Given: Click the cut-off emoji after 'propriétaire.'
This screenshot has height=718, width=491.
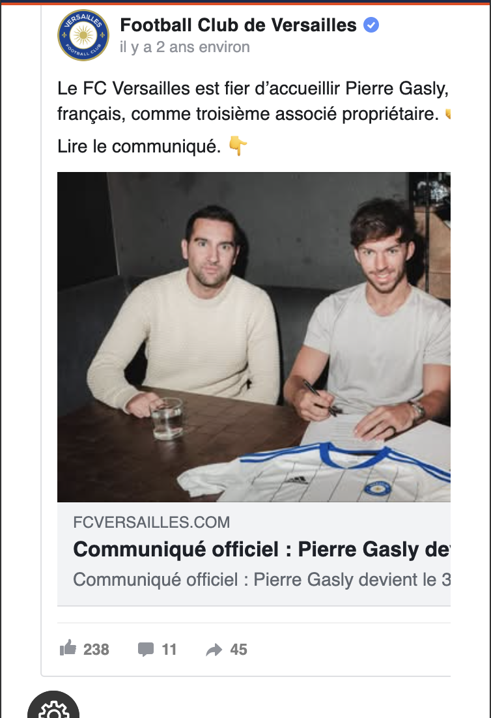Looking at the screenshot, I should pos(448,115).
